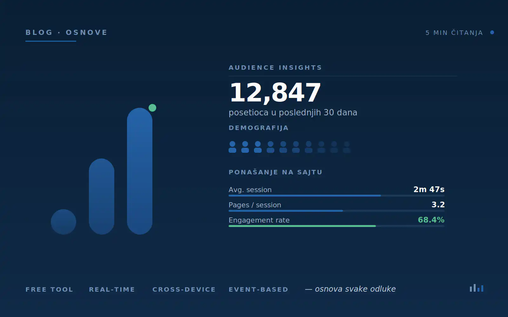Click the round smallest chart bar
This screenshot has height=317, width=508.
pyautogui.click(x=63, y=222)
